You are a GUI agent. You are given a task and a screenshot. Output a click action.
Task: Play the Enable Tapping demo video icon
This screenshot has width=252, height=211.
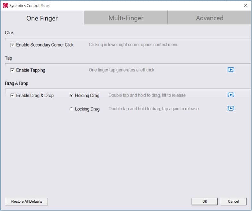(x=231, y=70)
